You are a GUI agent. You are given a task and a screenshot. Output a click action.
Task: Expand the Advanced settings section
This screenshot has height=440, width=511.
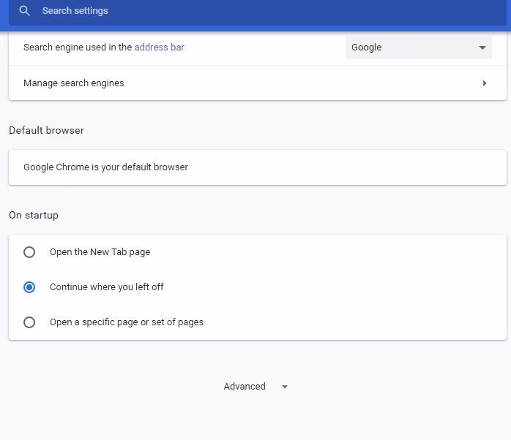[x=245, y=387]
